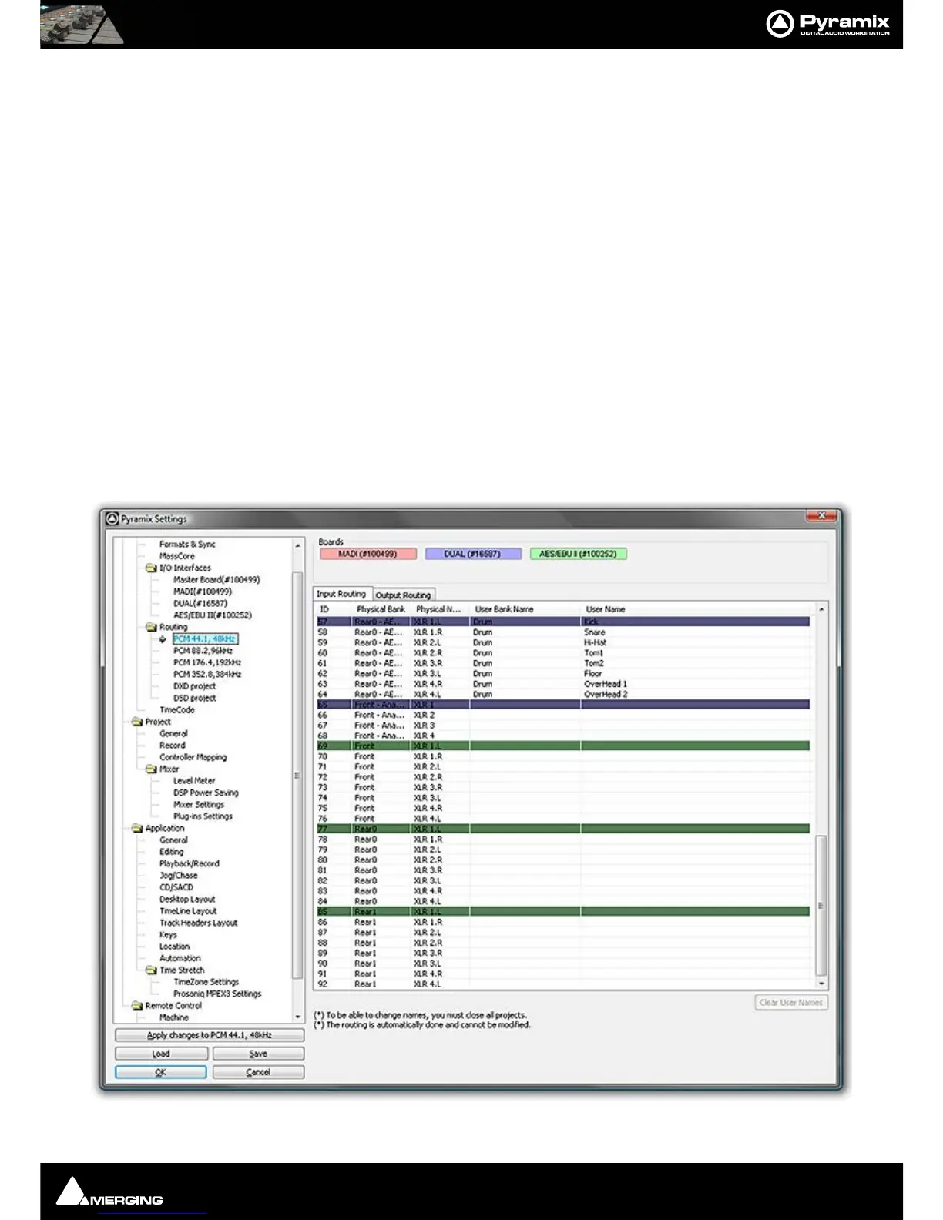Image resolution: width=943 pixels, height=1220 pixels.
Task: Select PCM 176.4,192kHz routing item
Action: coord(207,662)
